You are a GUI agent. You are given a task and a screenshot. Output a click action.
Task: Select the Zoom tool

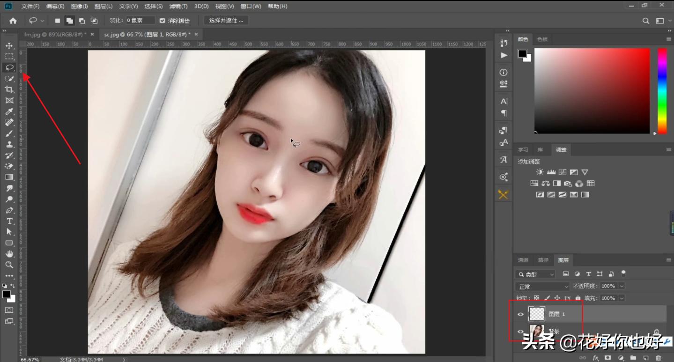pos(9,265)
